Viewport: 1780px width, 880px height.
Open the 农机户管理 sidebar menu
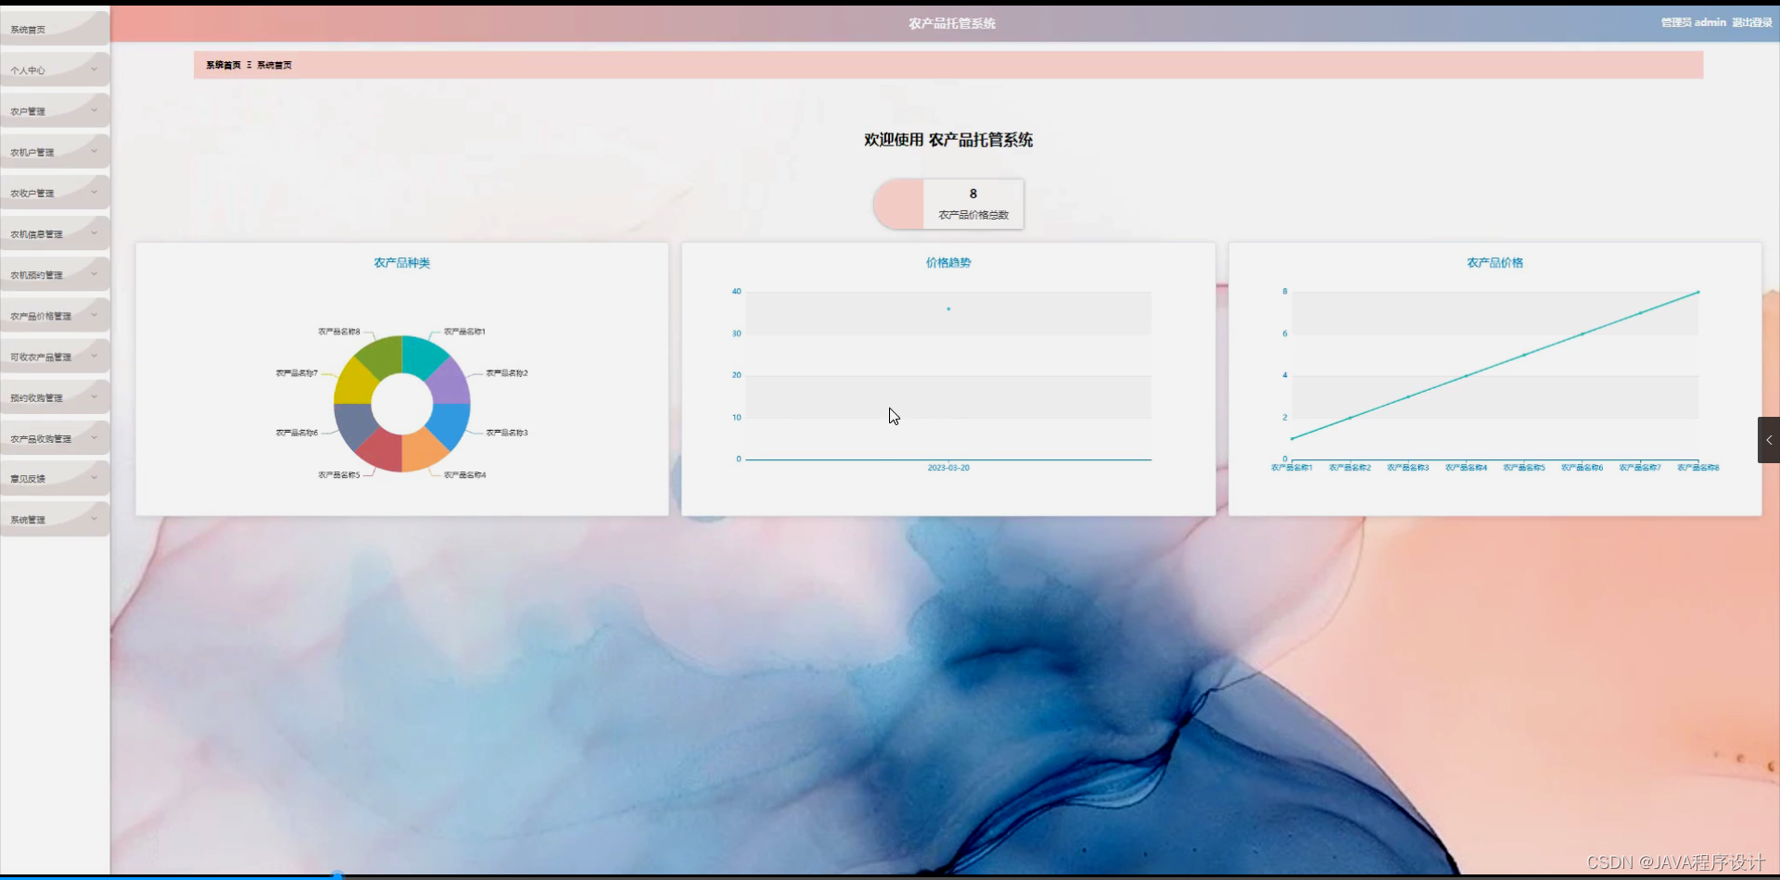pos(55,152)
